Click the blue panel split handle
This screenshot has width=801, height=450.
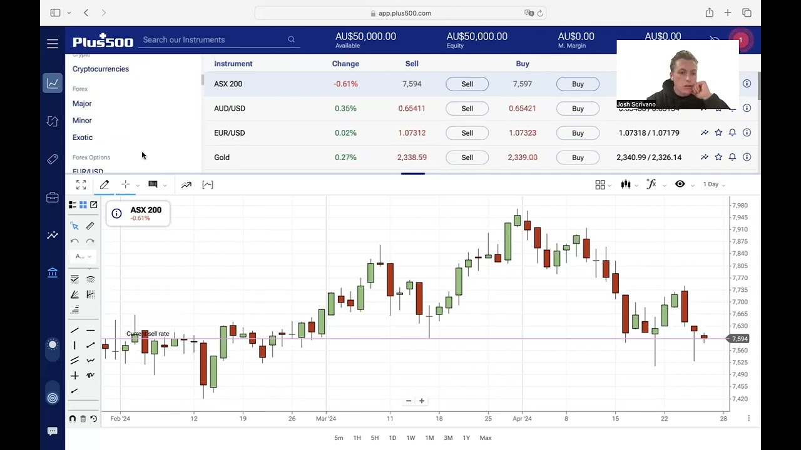[412, 174]
